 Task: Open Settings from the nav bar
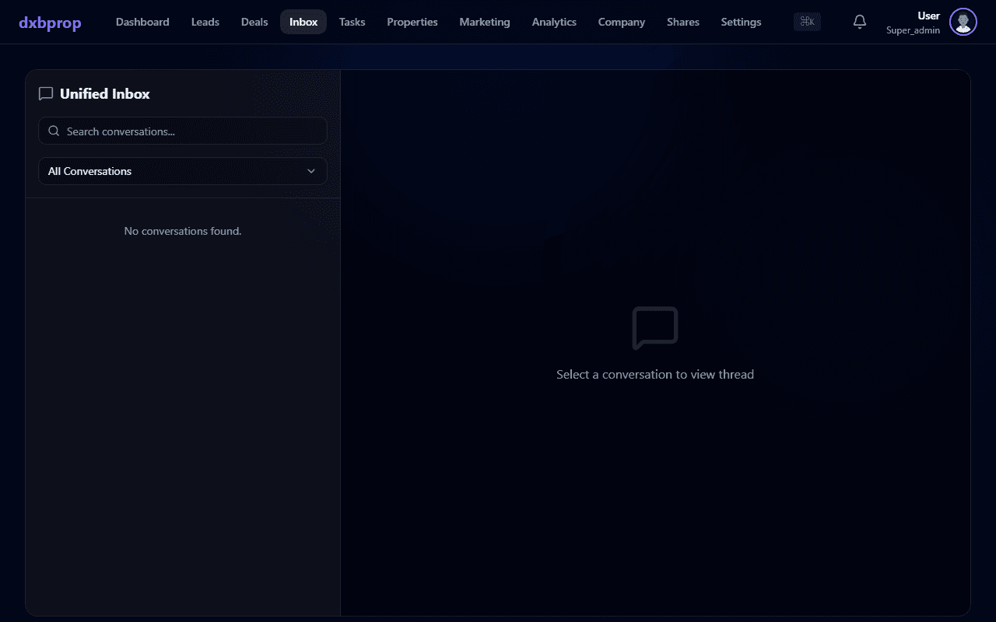point(741,22)
